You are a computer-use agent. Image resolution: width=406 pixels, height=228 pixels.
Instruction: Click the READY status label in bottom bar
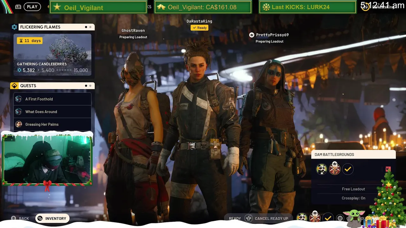[235, 218]
